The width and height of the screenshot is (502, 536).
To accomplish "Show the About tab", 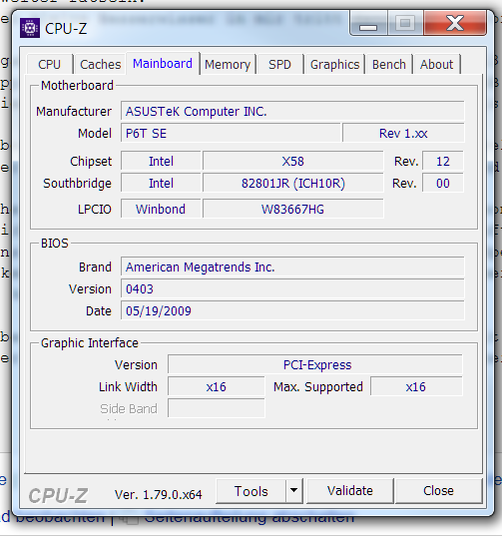I will 437,64.
